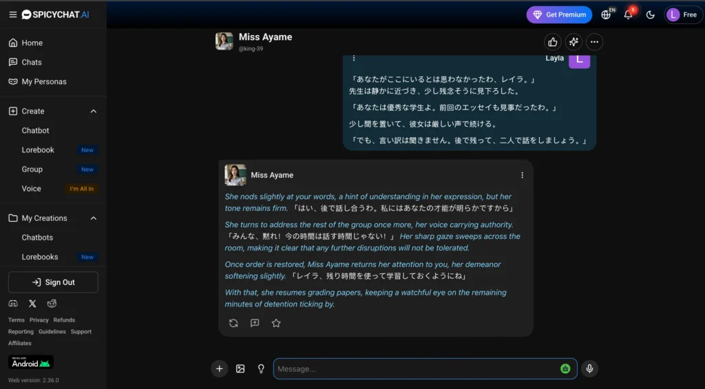Viewport: 705px width, 389px height.
Task: Click the Sign Out button
Action: tap(53, 282)
